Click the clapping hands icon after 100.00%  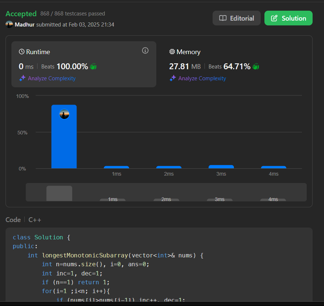click(x=93, y=66)
